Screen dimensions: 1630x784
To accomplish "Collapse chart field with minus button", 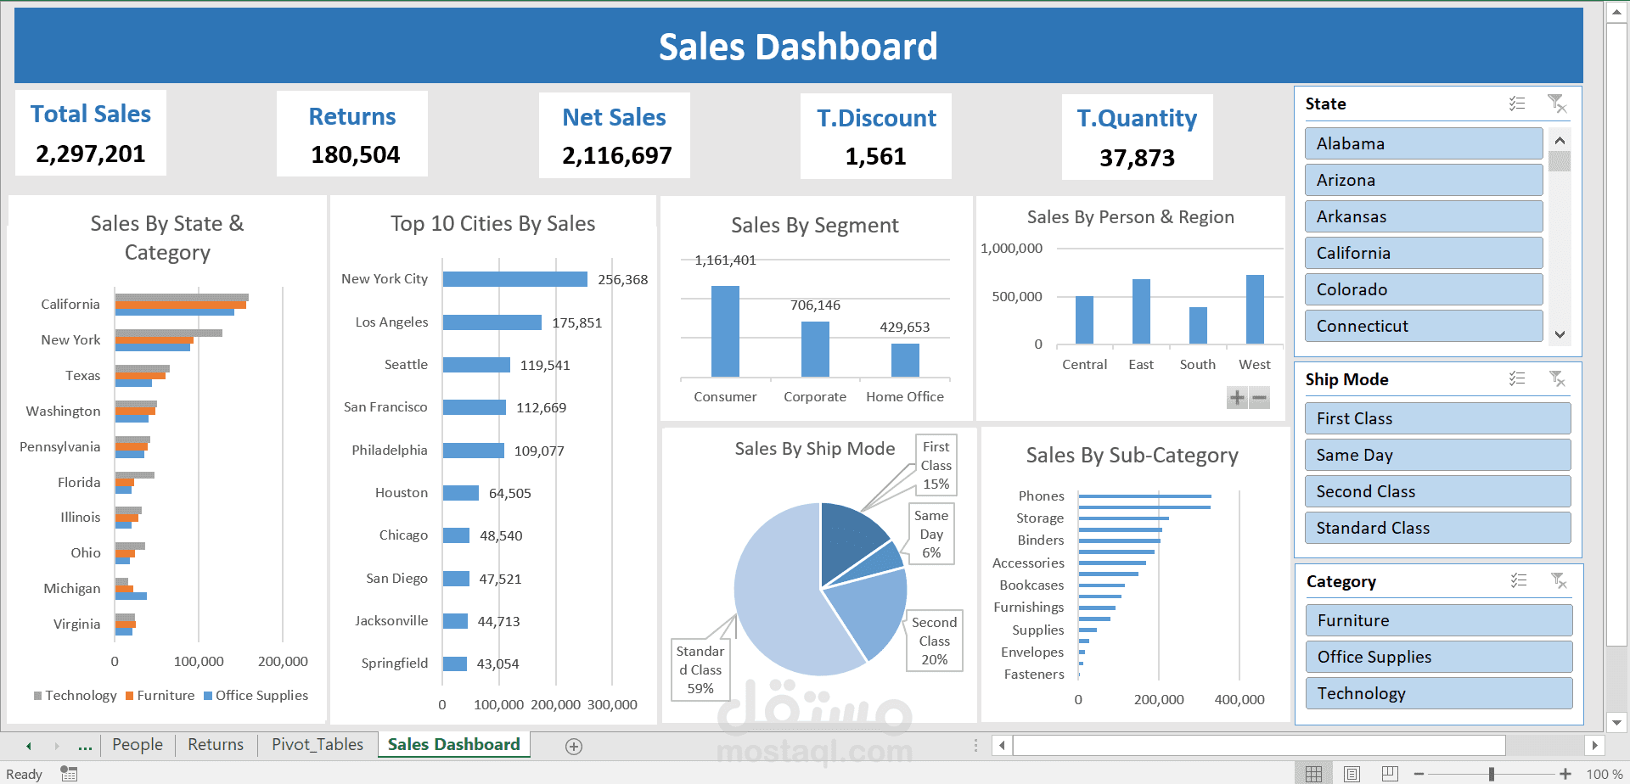I will [1259, 397].
